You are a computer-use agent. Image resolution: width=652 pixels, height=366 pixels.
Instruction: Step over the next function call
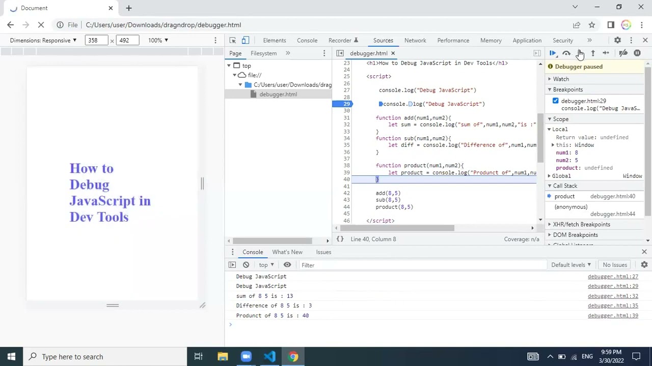point(566,53)
